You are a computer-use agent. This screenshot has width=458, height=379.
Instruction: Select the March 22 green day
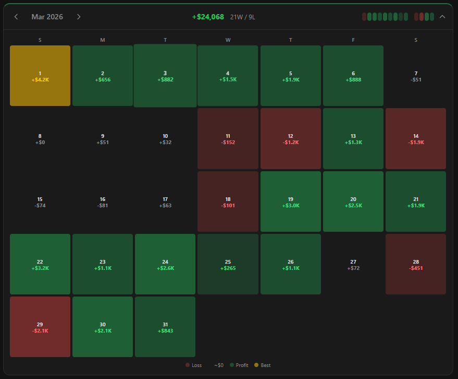click(40, 264)
